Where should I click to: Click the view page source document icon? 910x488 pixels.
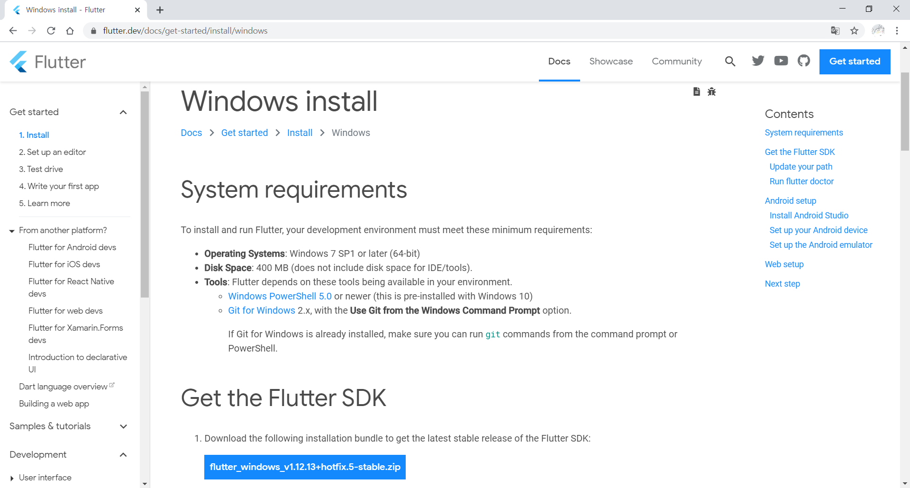click(696, 91)
